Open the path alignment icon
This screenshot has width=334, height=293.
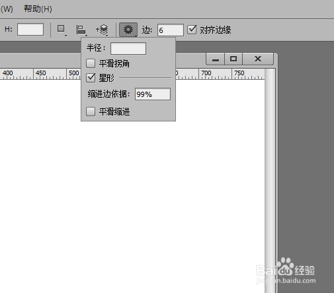[x=81, y=30]
